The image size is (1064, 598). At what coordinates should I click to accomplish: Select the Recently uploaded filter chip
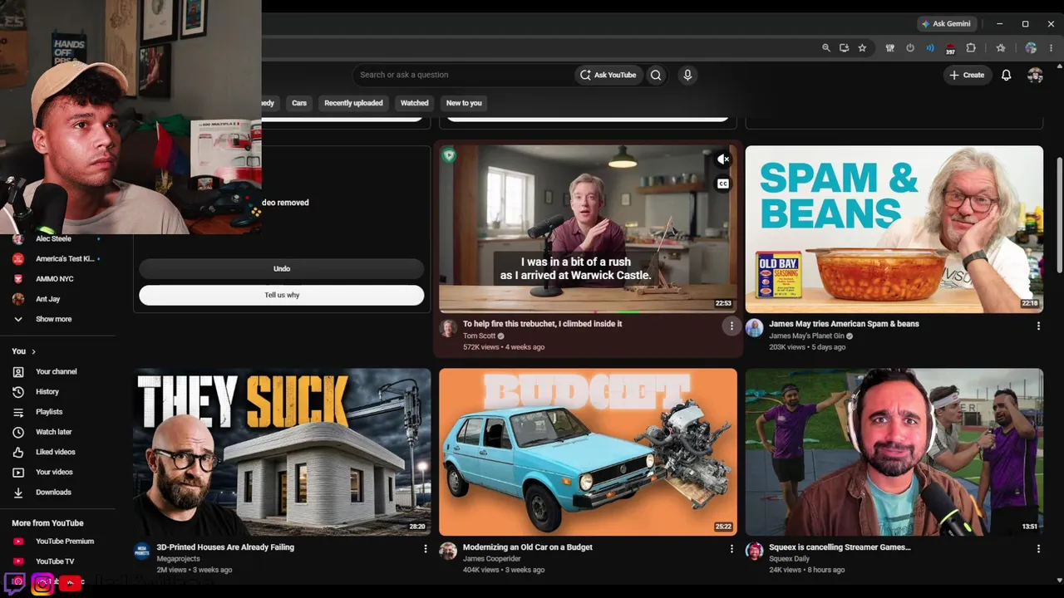click(x=353, y=103)
